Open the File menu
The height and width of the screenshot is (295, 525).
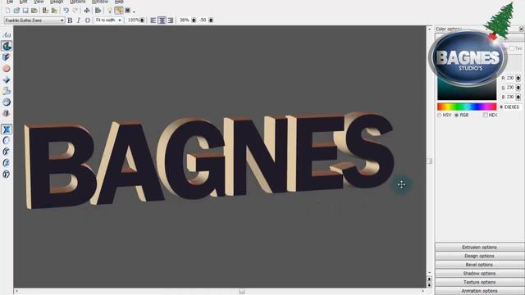coord(10,2)
